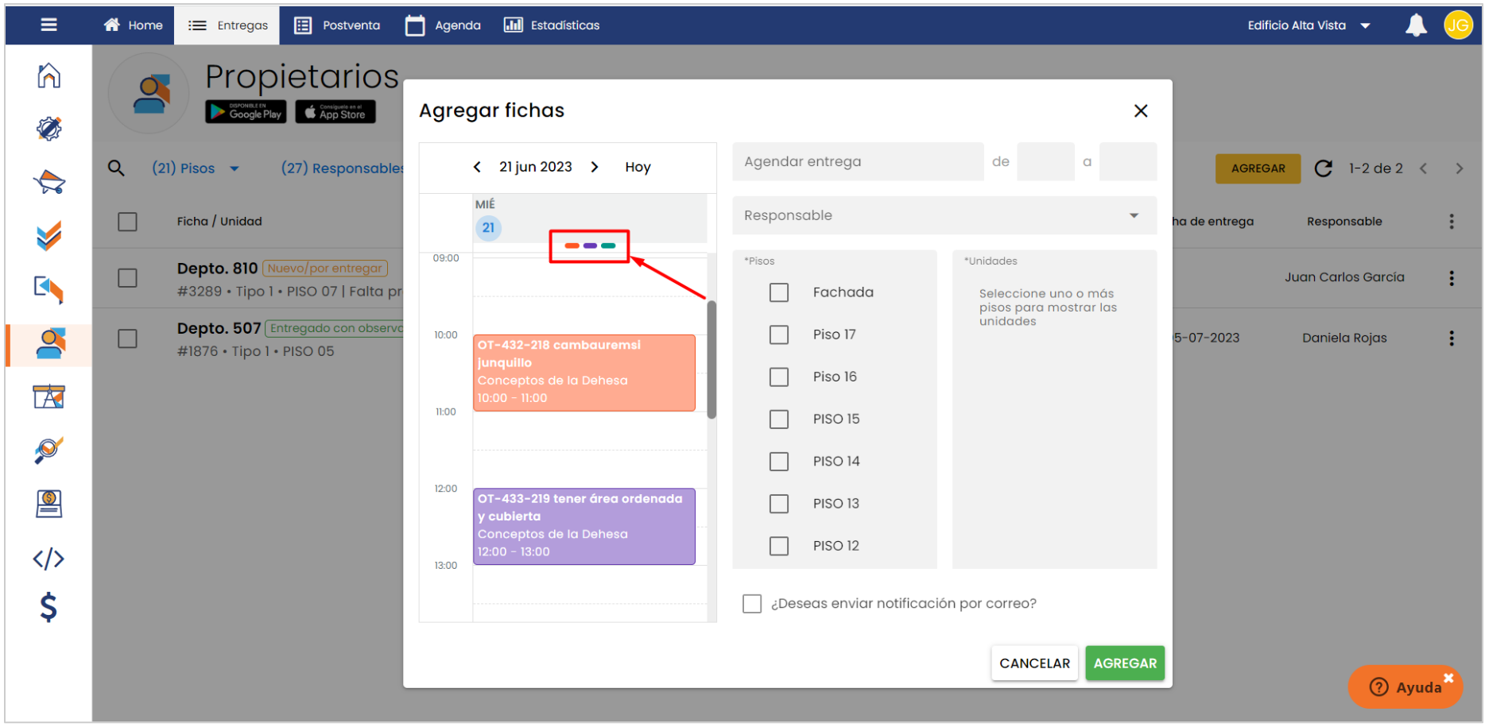Go to next day in calendar

coord(595,167)
